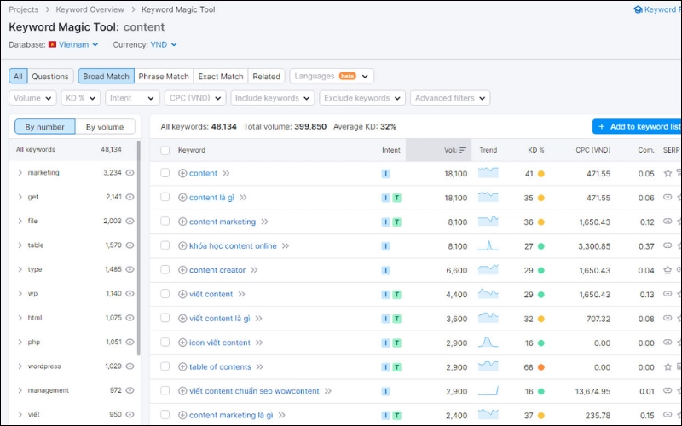Go to Keyword Overview breadcrumb
682x426 pixels.
90,9
